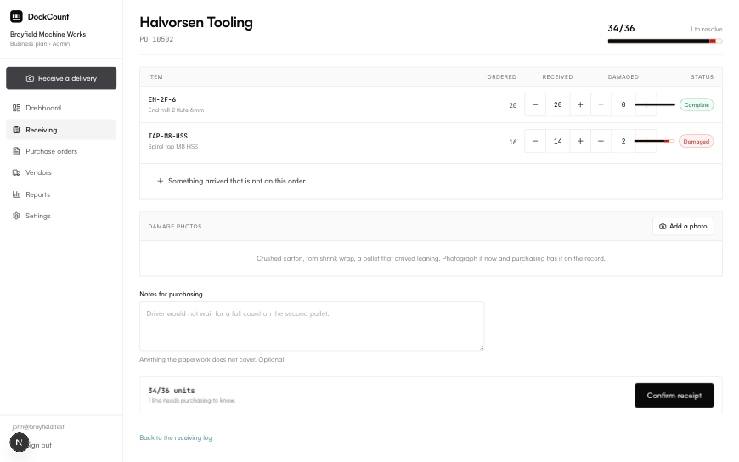Screen dimensions: 739x462
Task: Open the Reports page
Action: coord(61,194)
